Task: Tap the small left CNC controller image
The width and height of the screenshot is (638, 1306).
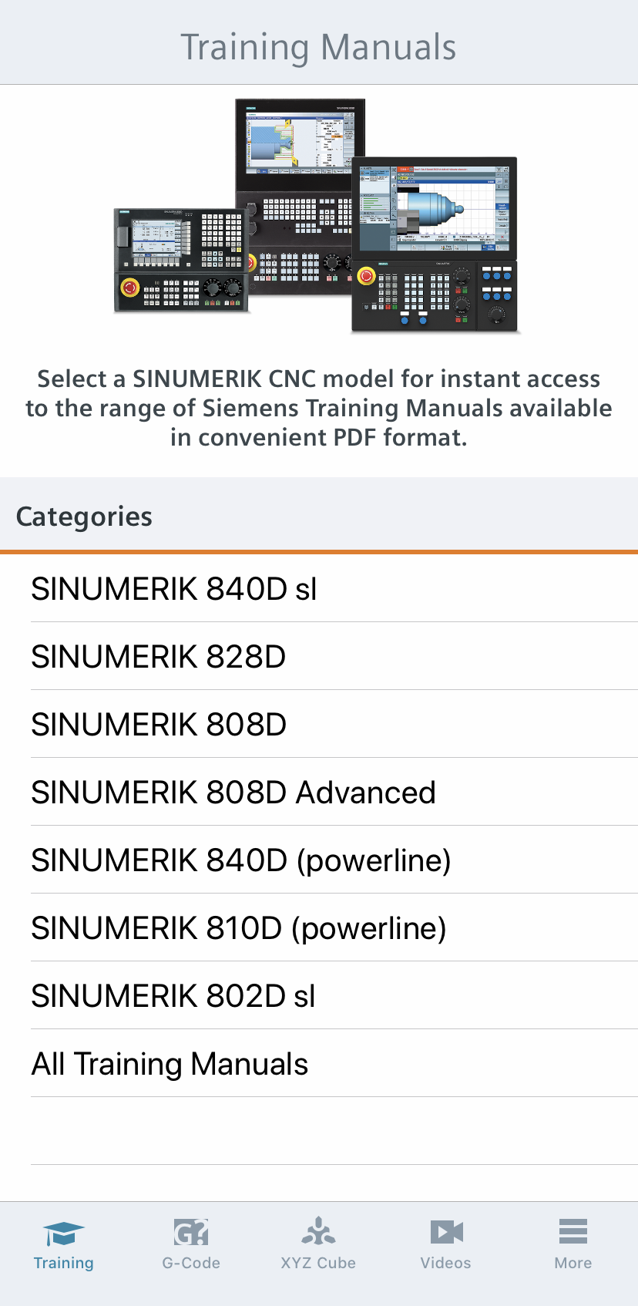Action: (181, 260)
